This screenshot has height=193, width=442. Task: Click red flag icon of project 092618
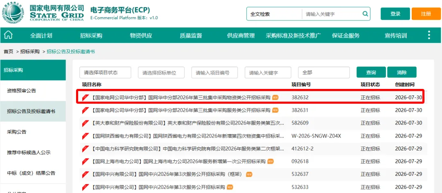tap(86, 162)
